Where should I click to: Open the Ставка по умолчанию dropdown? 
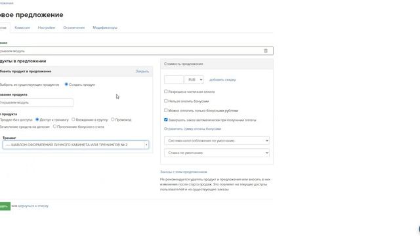pos(217,153)
